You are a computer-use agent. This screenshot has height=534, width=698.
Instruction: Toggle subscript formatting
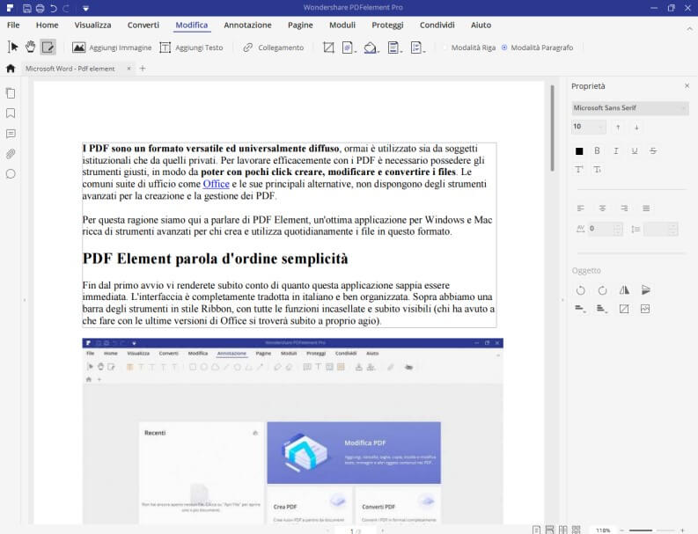pos(598,169)
